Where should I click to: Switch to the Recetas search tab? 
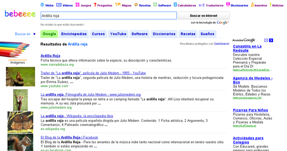188,34
